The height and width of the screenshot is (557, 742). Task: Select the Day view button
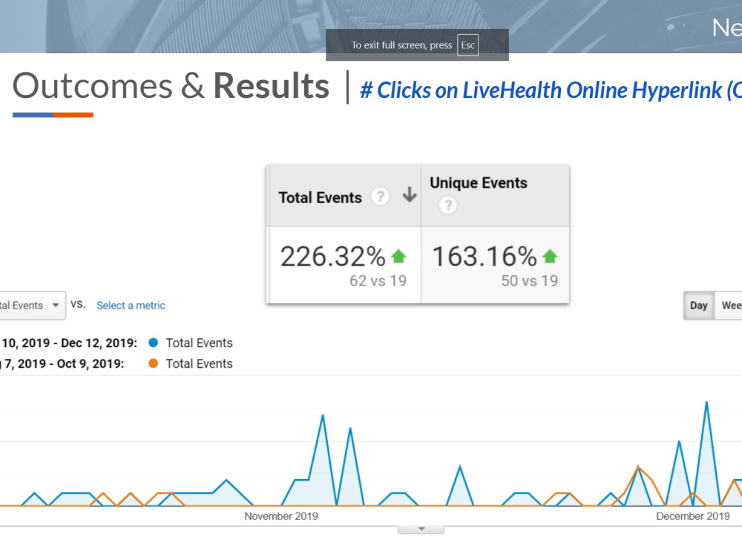coord(699,306)
